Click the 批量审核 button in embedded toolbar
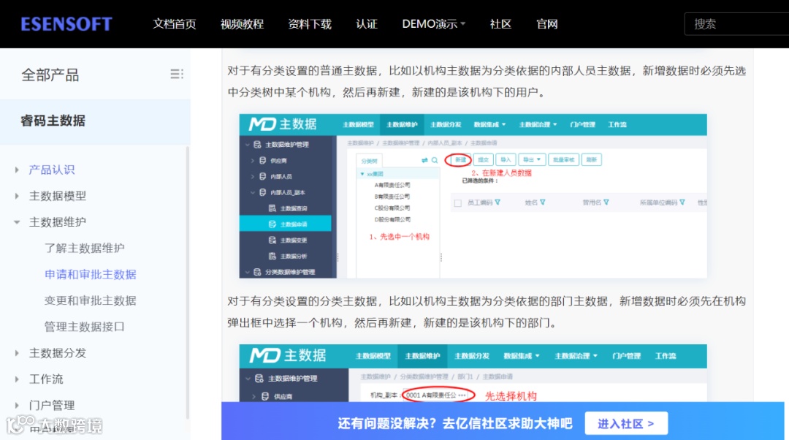Image resolution: width=789 pixels, height=440 pixels. click(563, 160)
